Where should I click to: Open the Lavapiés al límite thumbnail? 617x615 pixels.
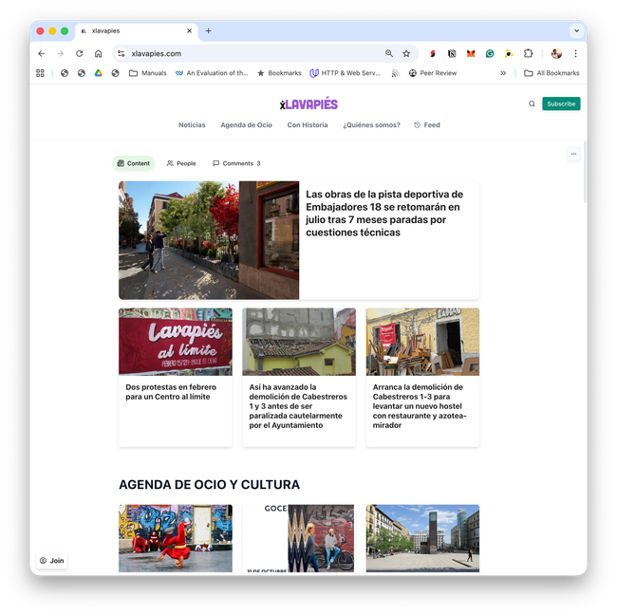point(175,342)
